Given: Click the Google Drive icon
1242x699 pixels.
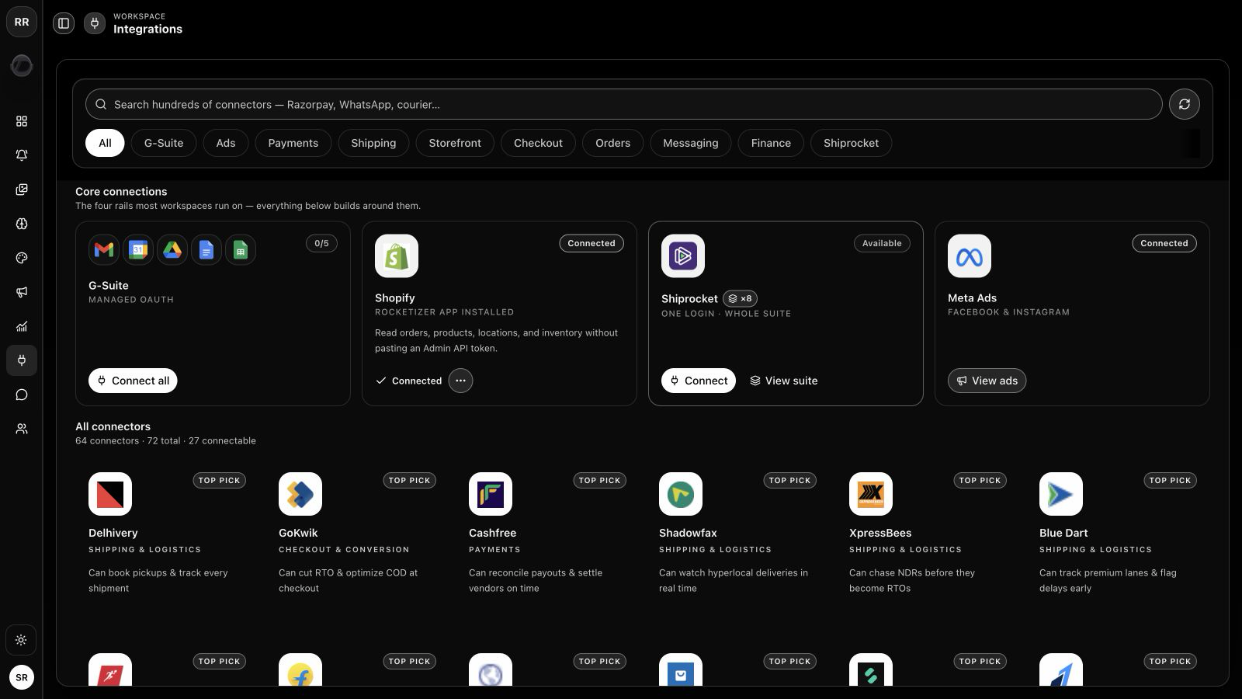Looking at the screenshot, I should pyautogui.click(x=172, y=250).
